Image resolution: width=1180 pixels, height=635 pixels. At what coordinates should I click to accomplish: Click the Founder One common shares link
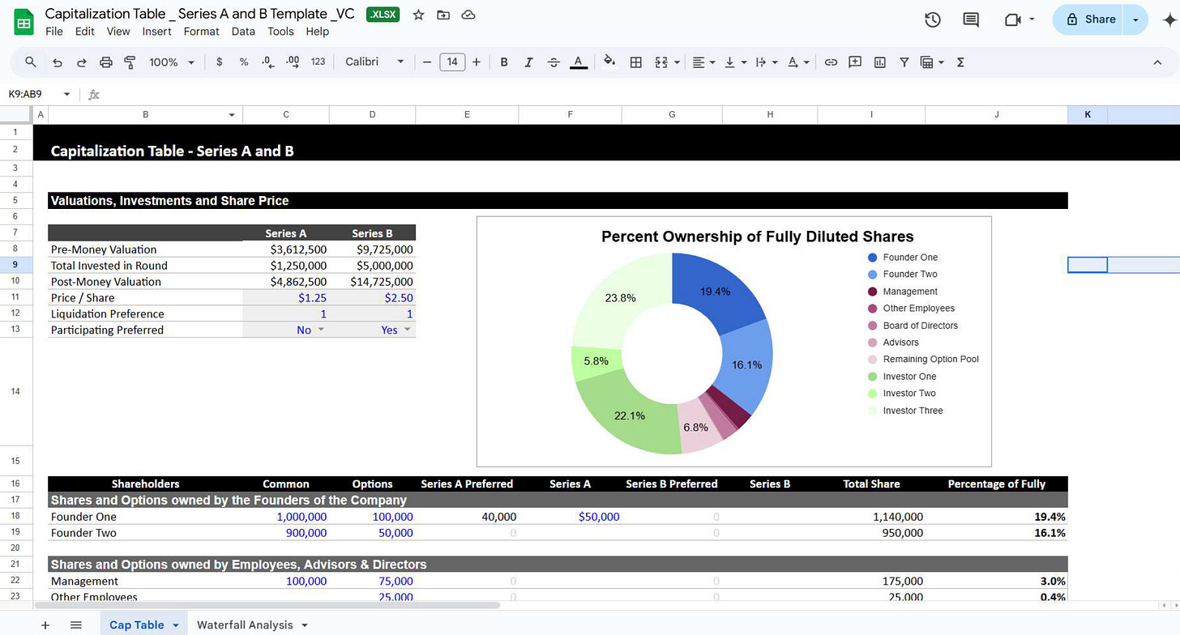(x=302, y=516)
